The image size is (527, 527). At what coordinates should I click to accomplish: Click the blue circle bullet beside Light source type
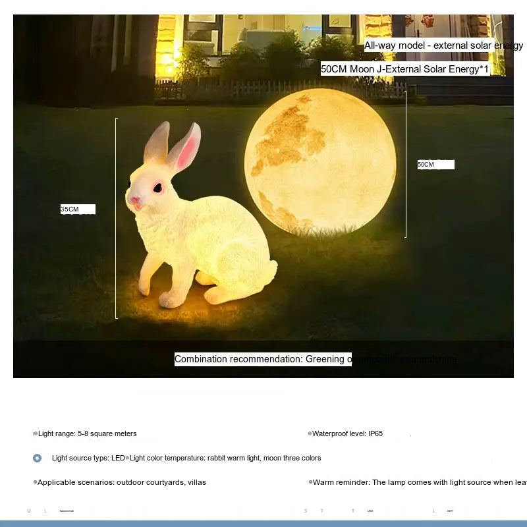click(37, 458)
